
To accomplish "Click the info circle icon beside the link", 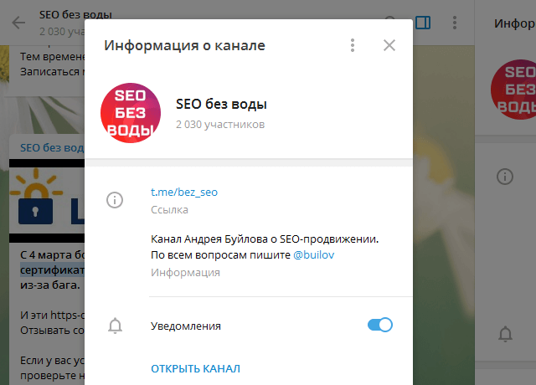I will pos(115,200).
